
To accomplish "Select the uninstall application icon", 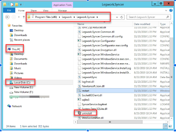I will pyautogui.click(x=79, y=113).
